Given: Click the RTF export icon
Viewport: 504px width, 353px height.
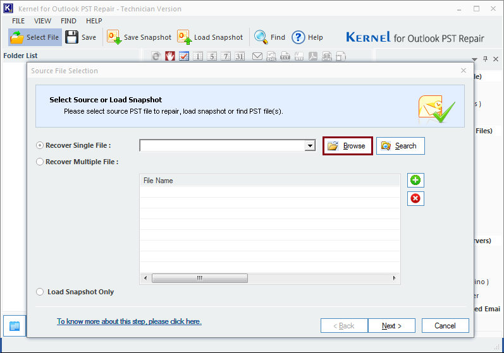Looking at the screenshot, I should [299, 56].
